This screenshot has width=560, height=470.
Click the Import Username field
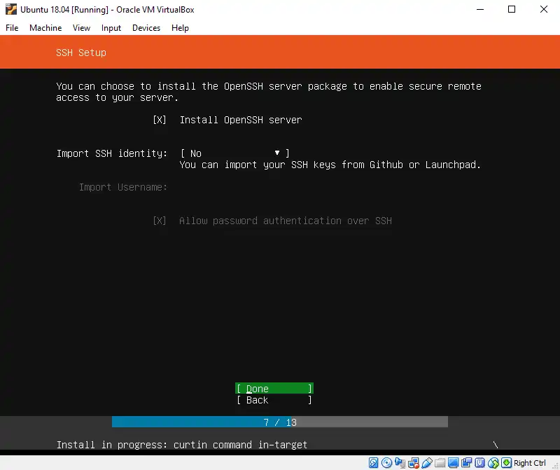[280, 187]
